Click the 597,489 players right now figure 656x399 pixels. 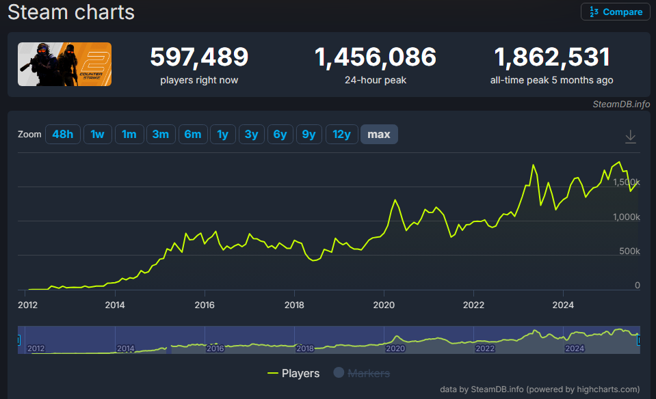tap(199, 57)
